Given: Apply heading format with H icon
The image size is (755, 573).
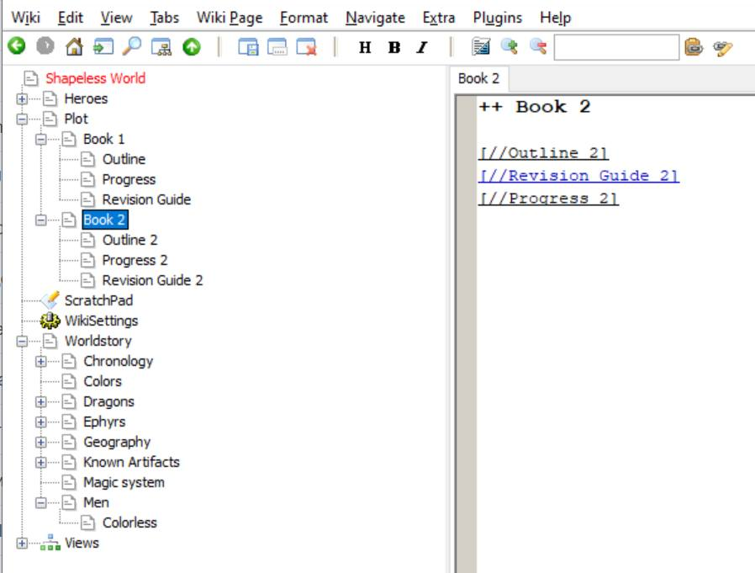Looking at the screenshot, I should [x=365, y=47].
